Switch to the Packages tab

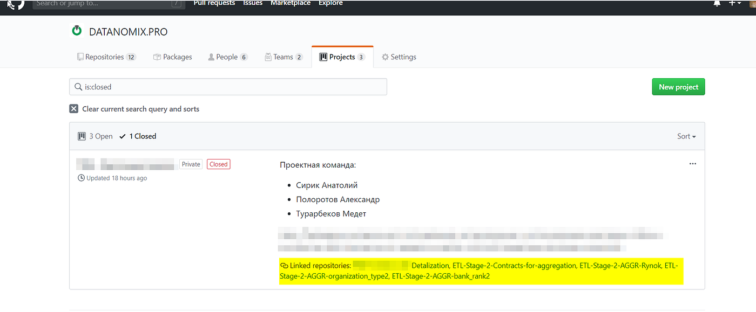[173, 57]
